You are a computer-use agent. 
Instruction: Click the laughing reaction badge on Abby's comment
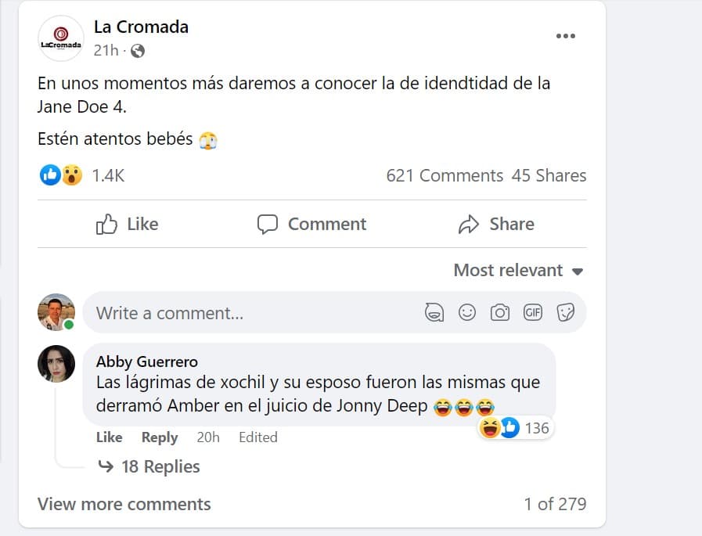(516, 428)
